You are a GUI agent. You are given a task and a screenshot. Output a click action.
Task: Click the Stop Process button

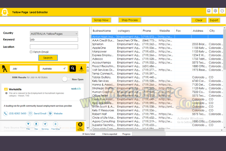click(130, 20)
